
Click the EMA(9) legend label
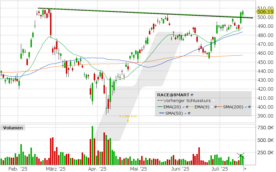[x=202, y=107]
